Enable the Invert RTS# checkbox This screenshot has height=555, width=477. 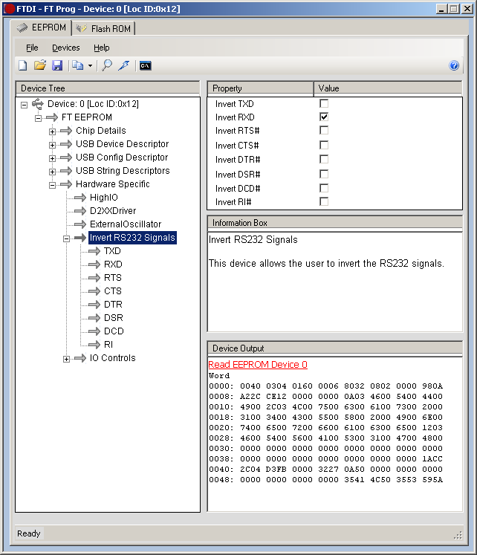click(x=324, y=130)
